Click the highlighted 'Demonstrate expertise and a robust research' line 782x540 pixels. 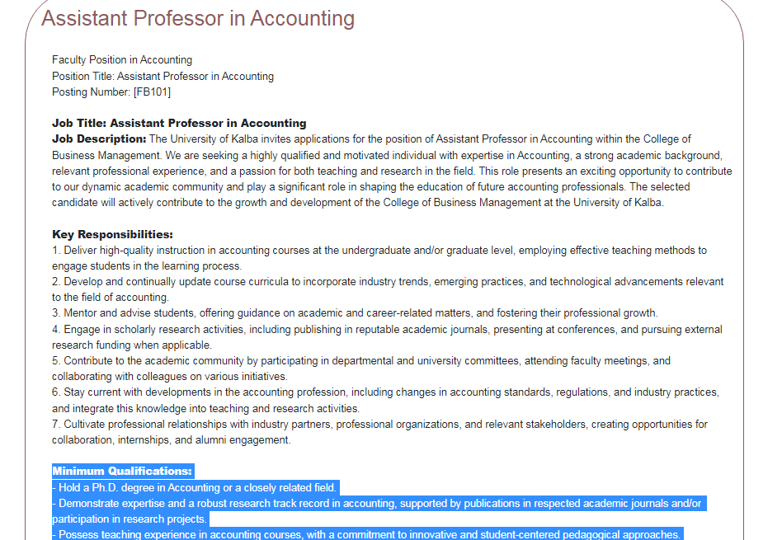[x=247, y=504]
